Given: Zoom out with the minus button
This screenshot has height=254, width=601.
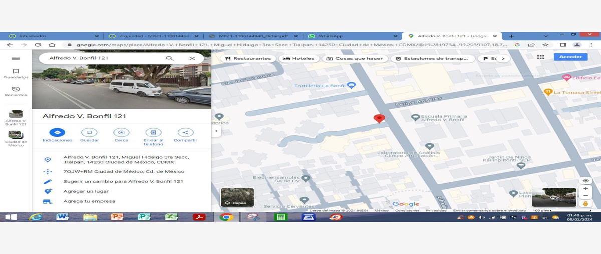Looking at the screenshot, I should (585, 196).
